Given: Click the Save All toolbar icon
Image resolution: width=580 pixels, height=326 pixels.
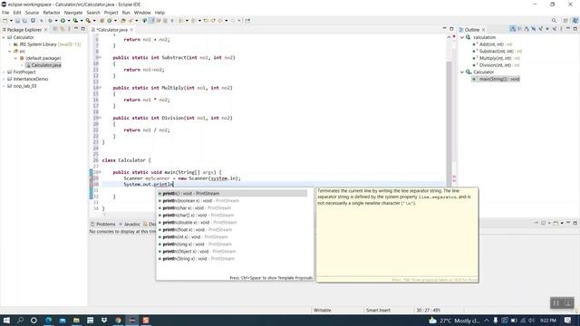Looking at the screenshot, I should (x=24, y=21).
